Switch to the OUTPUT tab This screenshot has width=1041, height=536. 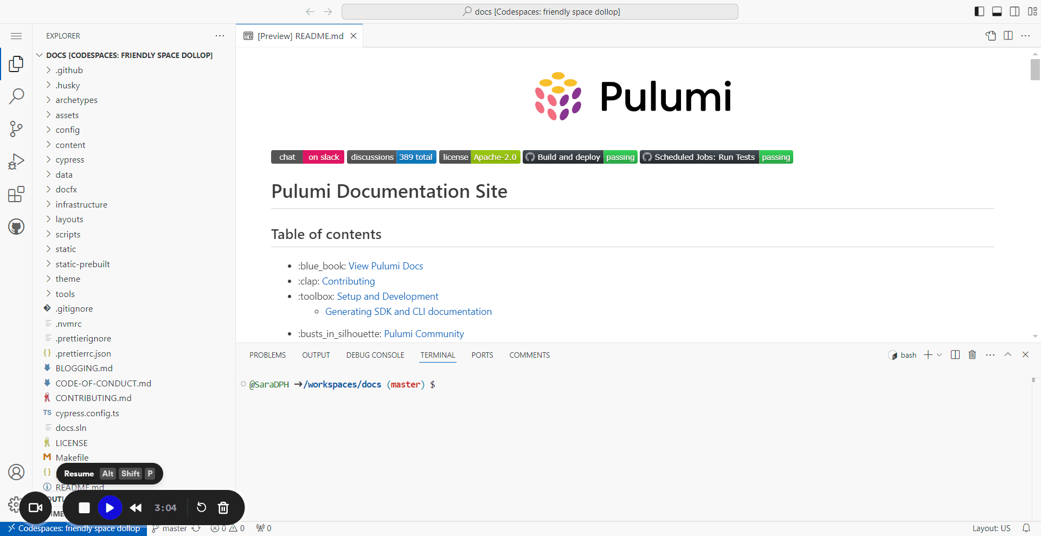pyautogui.click(x=316, y=355)
